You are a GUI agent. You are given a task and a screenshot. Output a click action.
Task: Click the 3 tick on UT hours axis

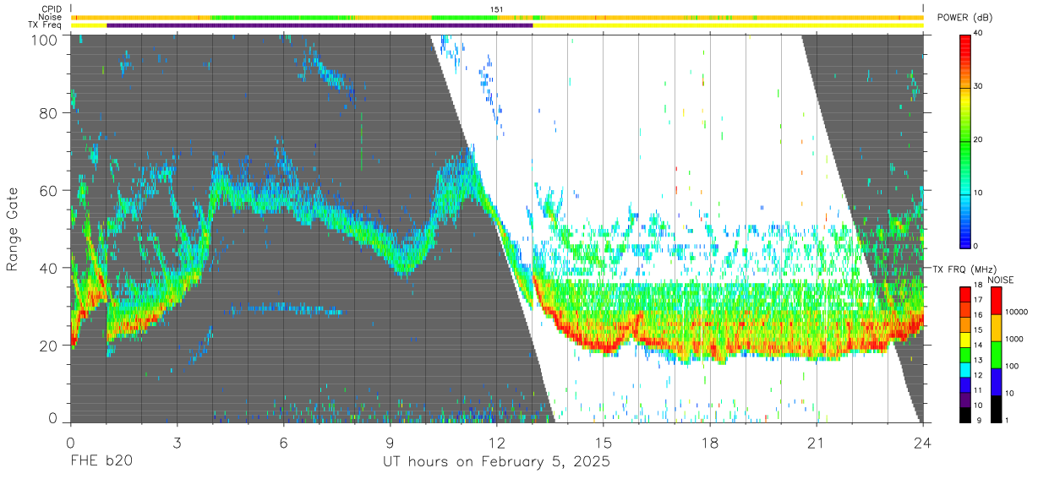coord(177,443)
